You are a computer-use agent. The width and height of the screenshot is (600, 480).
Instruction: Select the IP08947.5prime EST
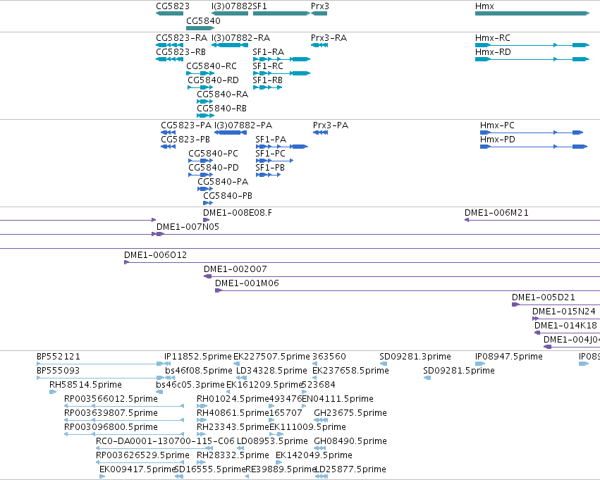(x=480, y=364)
